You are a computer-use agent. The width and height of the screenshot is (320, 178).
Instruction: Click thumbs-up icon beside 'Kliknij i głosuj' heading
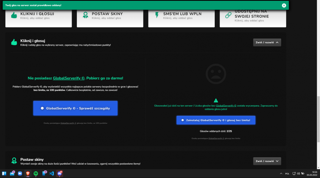14,42
